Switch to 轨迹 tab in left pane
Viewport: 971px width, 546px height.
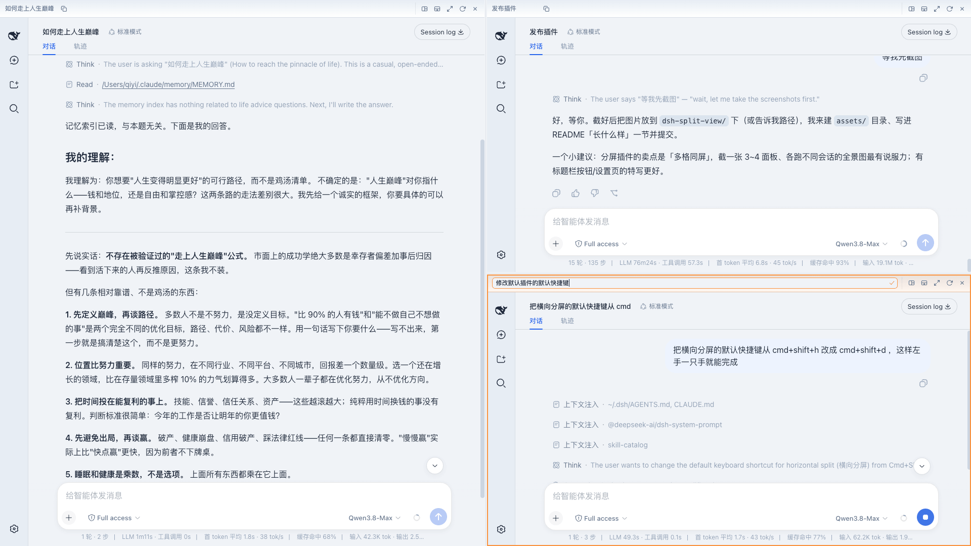80,46
